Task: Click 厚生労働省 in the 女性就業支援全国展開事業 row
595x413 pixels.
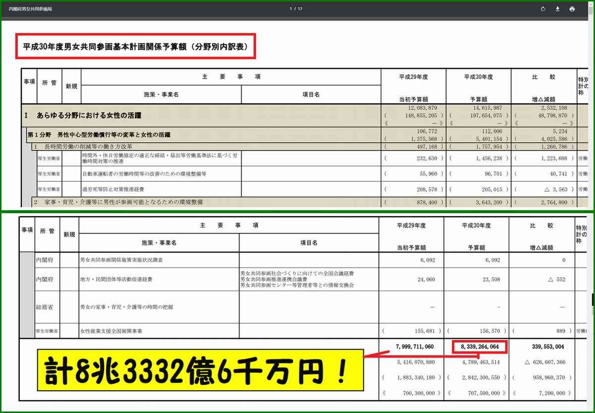Action: pyautogui.click(x=48, y=331)
